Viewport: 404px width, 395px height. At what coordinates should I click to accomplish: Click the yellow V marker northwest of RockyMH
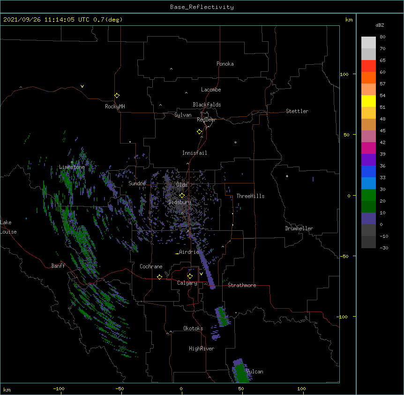82,86
